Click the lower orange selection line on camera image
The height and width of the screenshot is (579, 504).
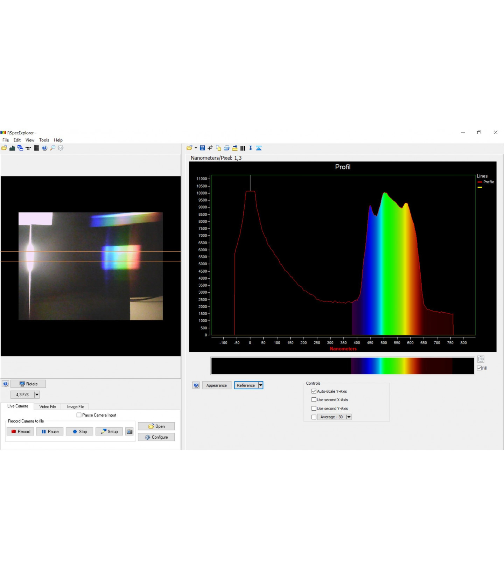[91, 261]
